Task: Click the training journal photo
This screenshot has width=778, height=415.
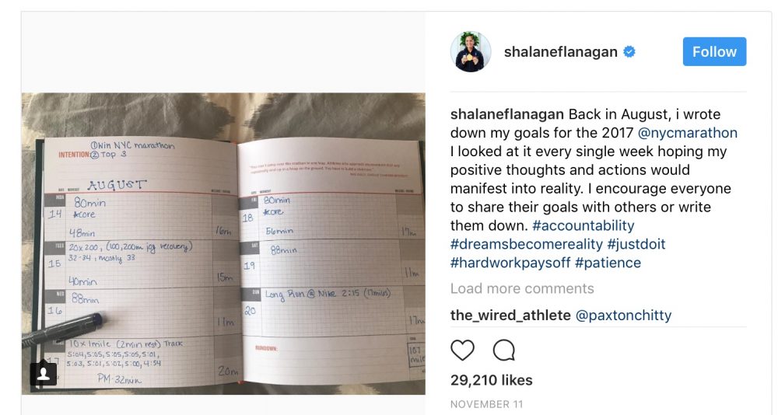Action: (x=223, y=243)
